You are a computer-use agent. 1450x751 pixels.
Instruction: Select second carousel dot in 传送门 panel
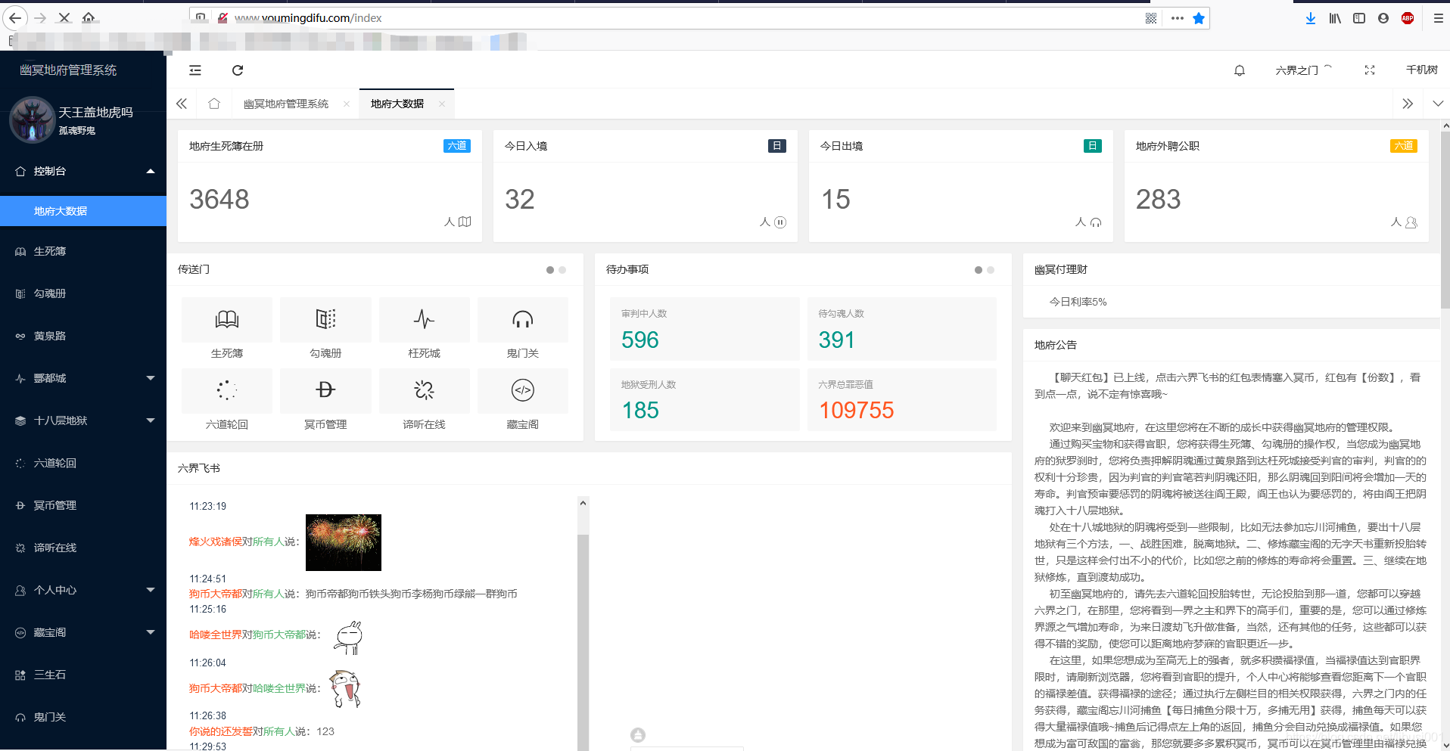pyautogui.click(x=562, y=270)
